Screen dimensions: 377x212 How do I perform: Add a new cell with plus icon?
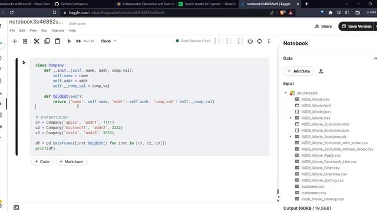(x=15, y=41)
